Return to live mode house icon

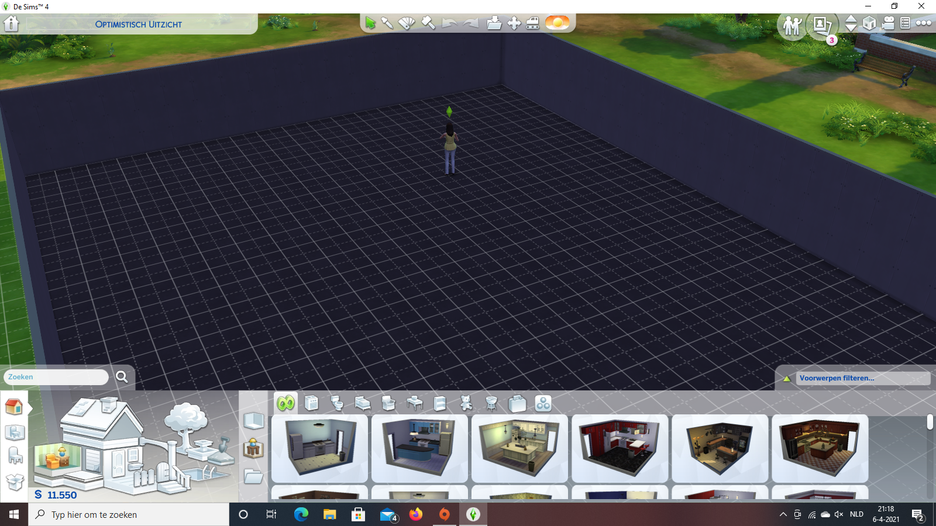[x=11, y=24]
